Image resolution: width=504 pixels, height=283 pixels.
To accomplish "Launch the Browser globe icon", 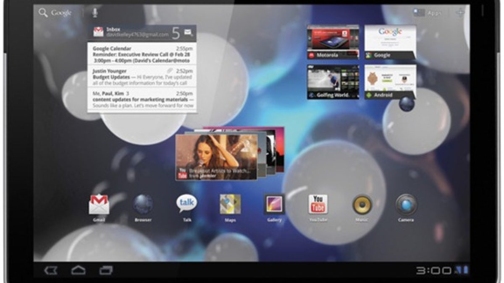I will tap(143, 205).
